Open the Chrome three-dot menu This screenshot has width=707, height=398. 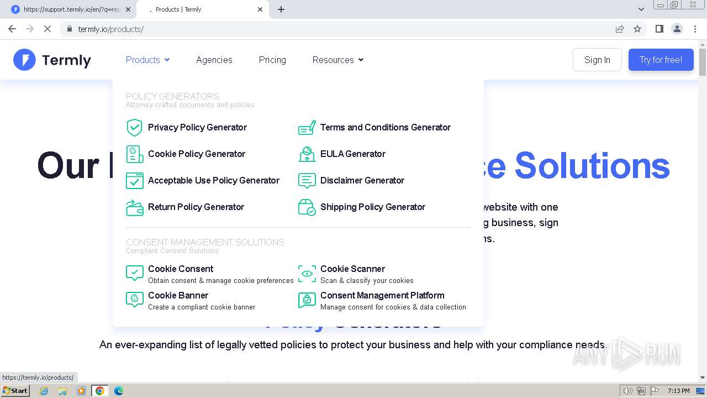[695, 29]
